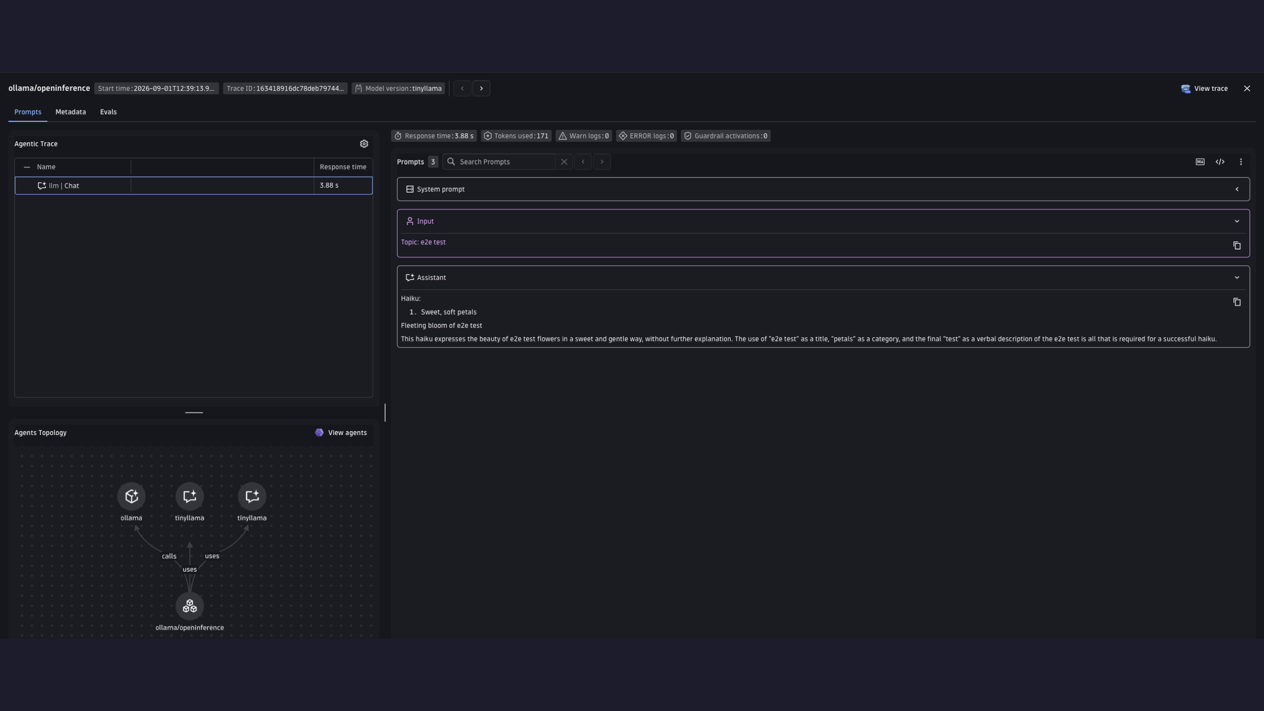
Task: Navigate to next trace arrow in header
Action: coord(481,88)
